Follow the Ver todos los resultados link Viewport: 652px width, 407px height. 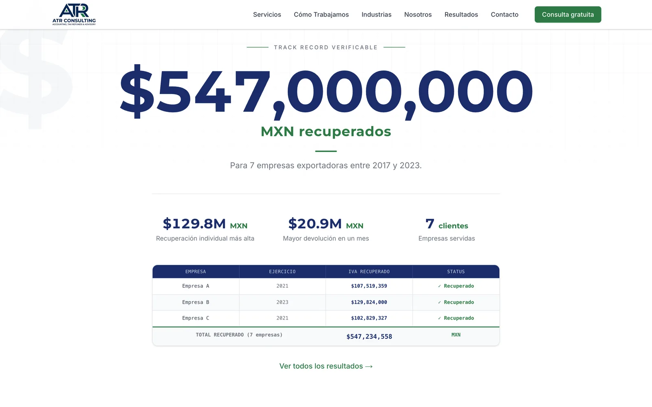[x=326, y=366]
